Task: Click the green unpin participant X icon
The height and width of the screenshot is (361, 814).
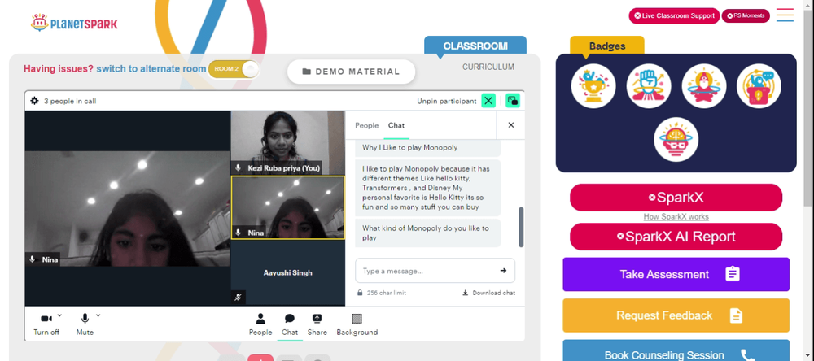Action: [488, 101]
